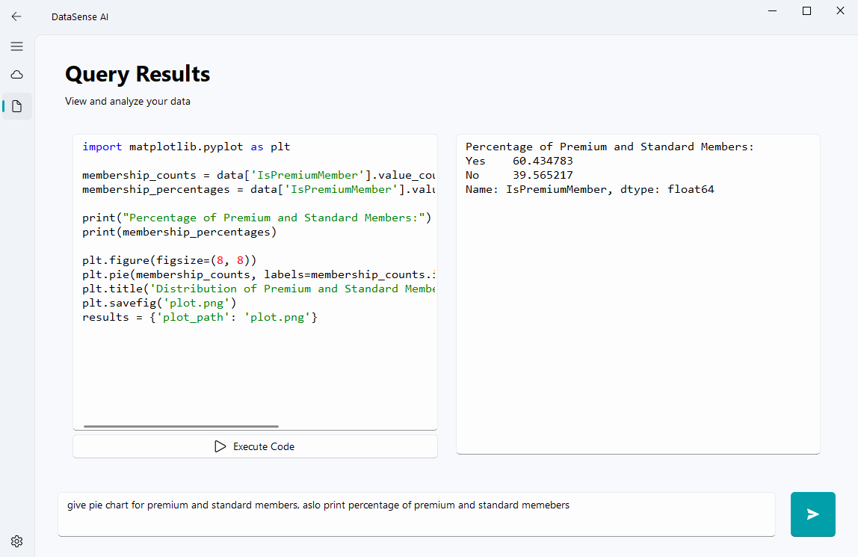The image size is (858, 557).
Task: Place cursor on the import matplotlib line
Action: tap(186, 147)
